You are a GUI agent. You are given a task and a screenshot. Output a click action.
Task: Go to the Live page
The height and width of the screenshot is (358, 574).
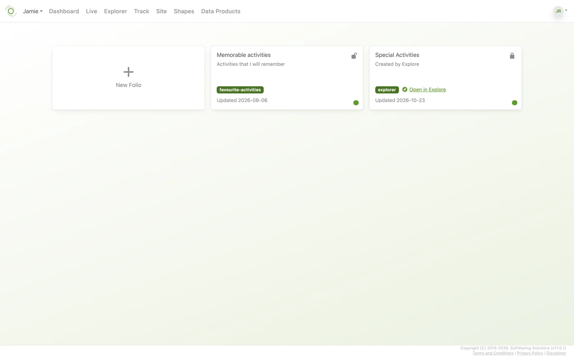pos(91,11)
